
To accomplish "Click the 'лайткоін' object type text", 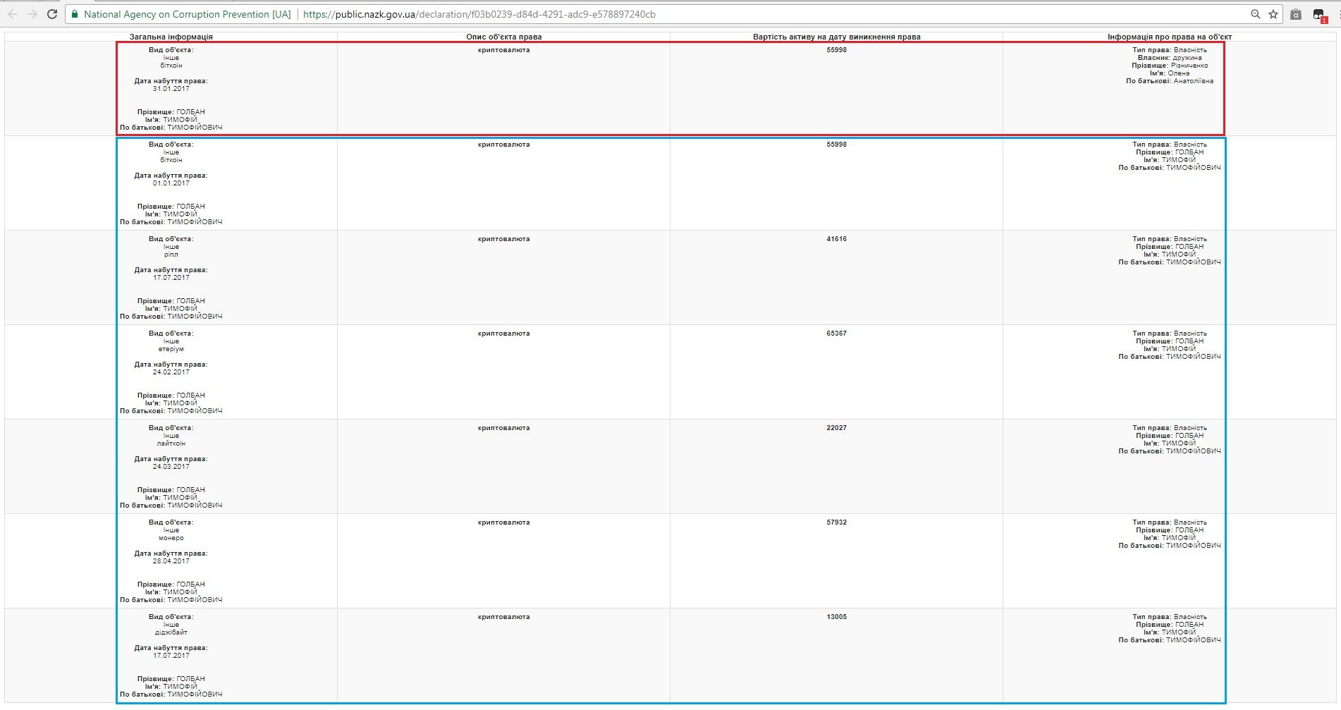I will pyautogui.click(x=171, y=443).
